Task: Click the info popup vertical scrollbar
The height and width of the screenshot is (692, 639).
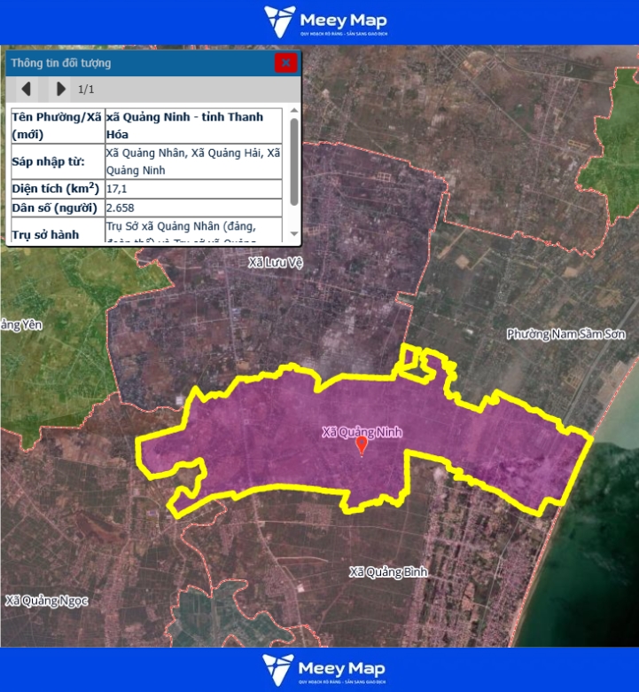Action: click(x=294, y=160)
